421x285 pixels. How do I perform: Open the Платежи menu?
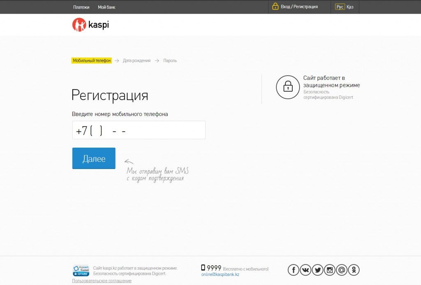81,7
